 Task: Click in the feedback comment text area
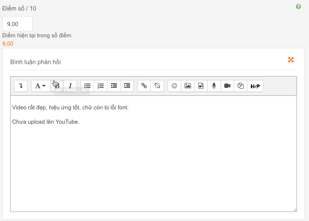(x=154, y=153)
